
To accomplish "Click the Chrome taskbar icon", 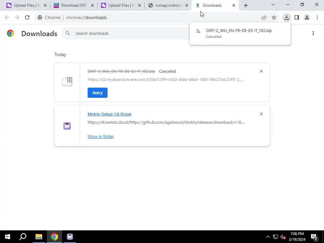I will (54, 237).
